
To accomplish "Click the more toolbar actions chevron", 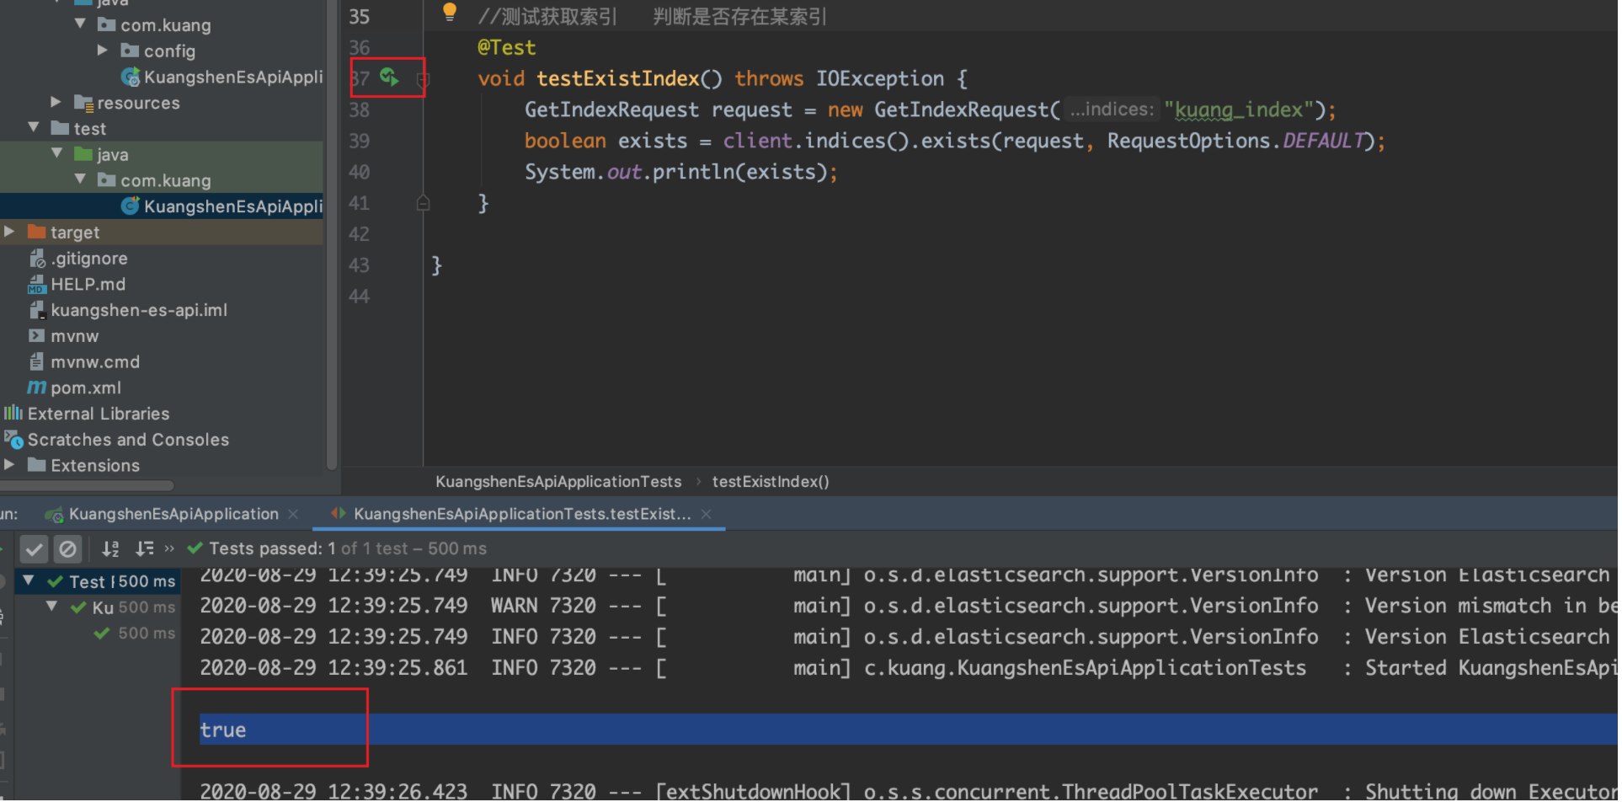I will (169, 549).
